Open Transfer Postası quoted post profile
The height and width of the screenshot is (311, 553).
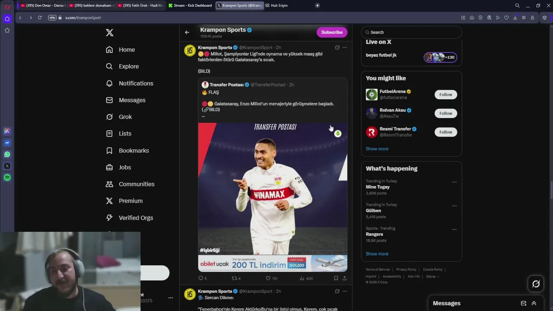pos(226,85)
